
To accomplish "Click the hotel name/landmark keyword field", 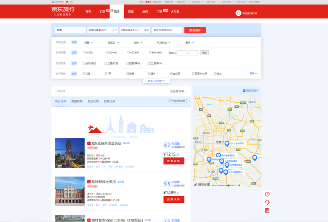I will pos(167,30).
